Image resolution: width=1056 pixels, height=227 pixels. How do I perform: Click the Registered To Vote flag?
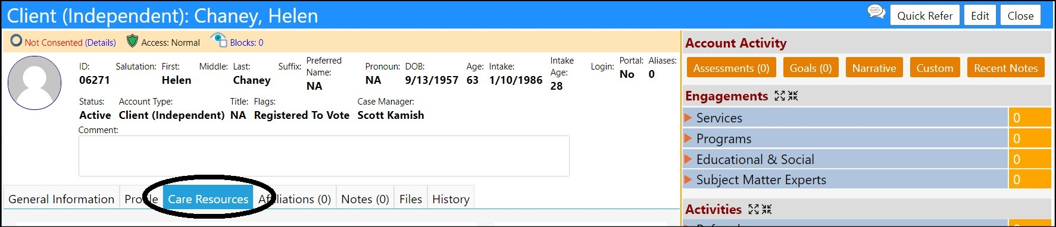click(x=302, y=115)
